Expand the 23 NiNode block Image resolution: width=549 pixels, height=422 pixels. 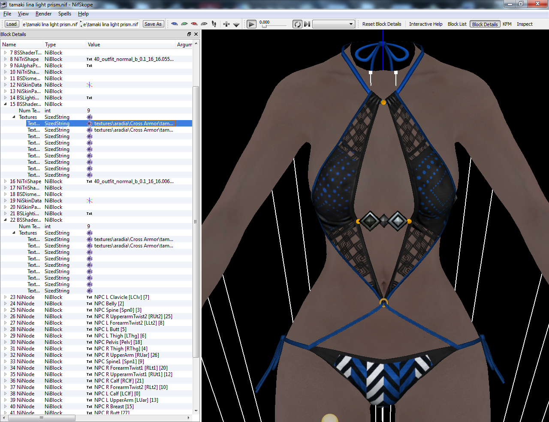coord(6,297)
